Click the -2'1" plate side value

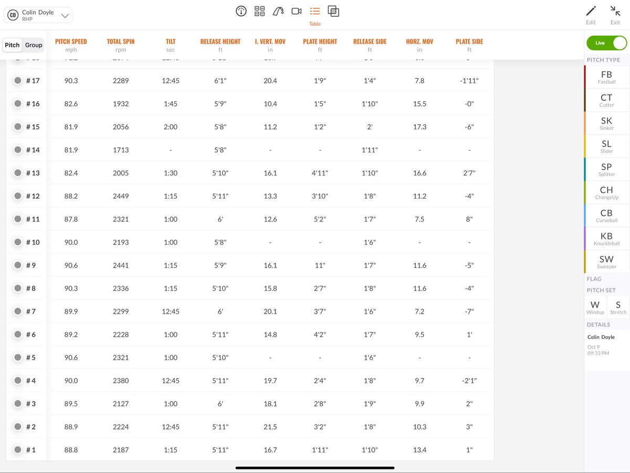point(469,381)
